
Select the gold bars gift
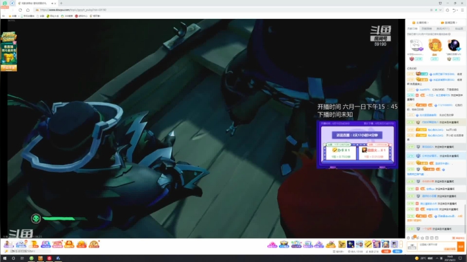tap(368, 244)
